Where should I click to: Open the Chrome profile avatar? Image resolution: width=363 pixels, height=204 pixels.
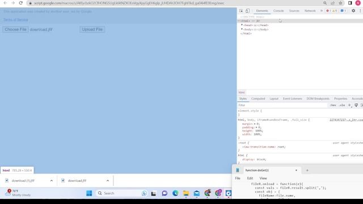pyautogui.click(x=358, y=3)
